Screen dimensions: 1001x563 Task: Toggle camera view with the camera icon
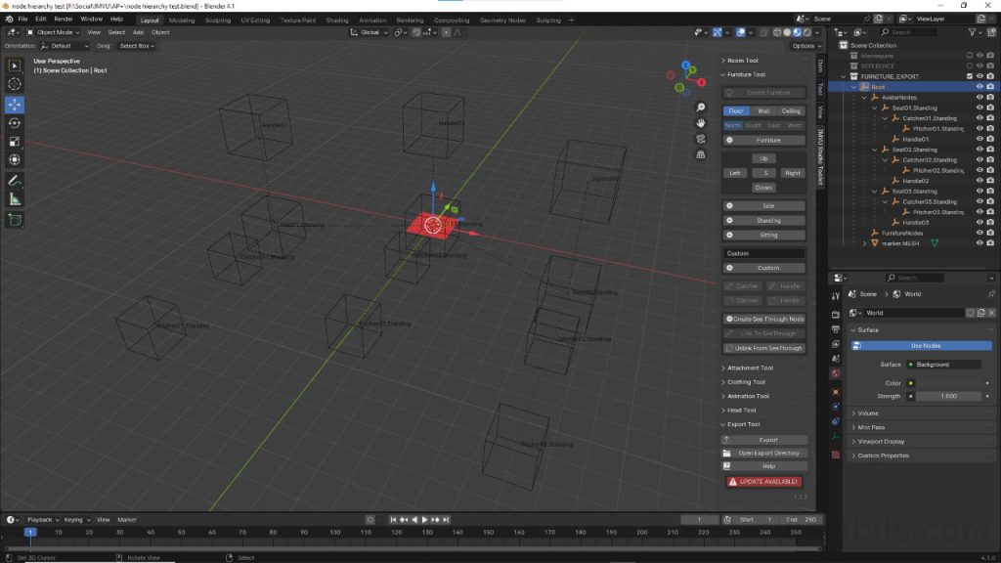(x=700, y=139)
